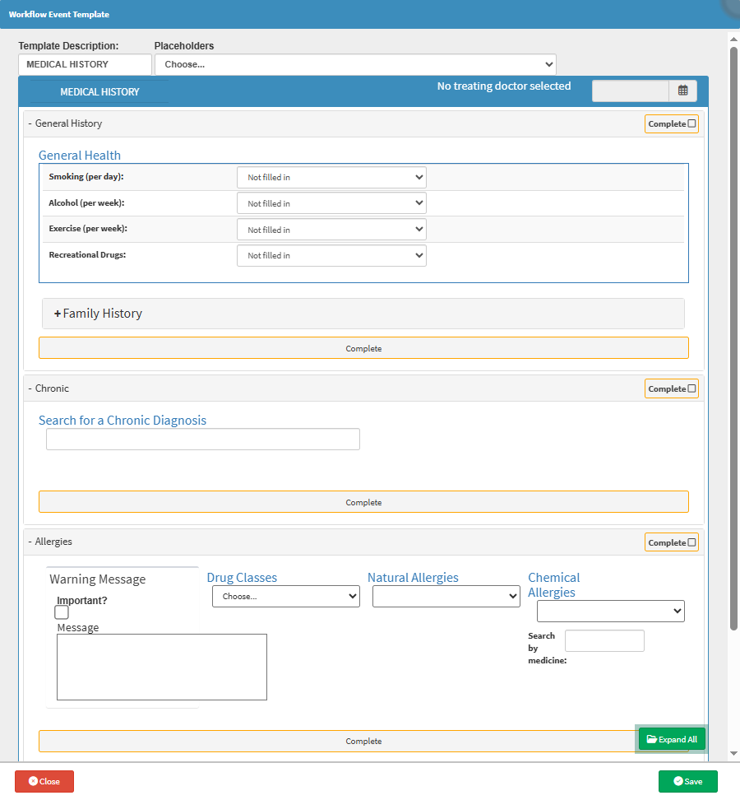The height and width of the screenshot is (800, 740).
Task: Tick the Allergies section Complete checkbox
Action: [x=691, y=543]
